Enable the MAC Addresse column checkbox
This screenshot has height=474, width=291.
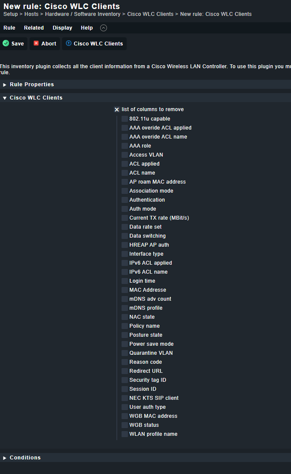click(x=125, y=290)
